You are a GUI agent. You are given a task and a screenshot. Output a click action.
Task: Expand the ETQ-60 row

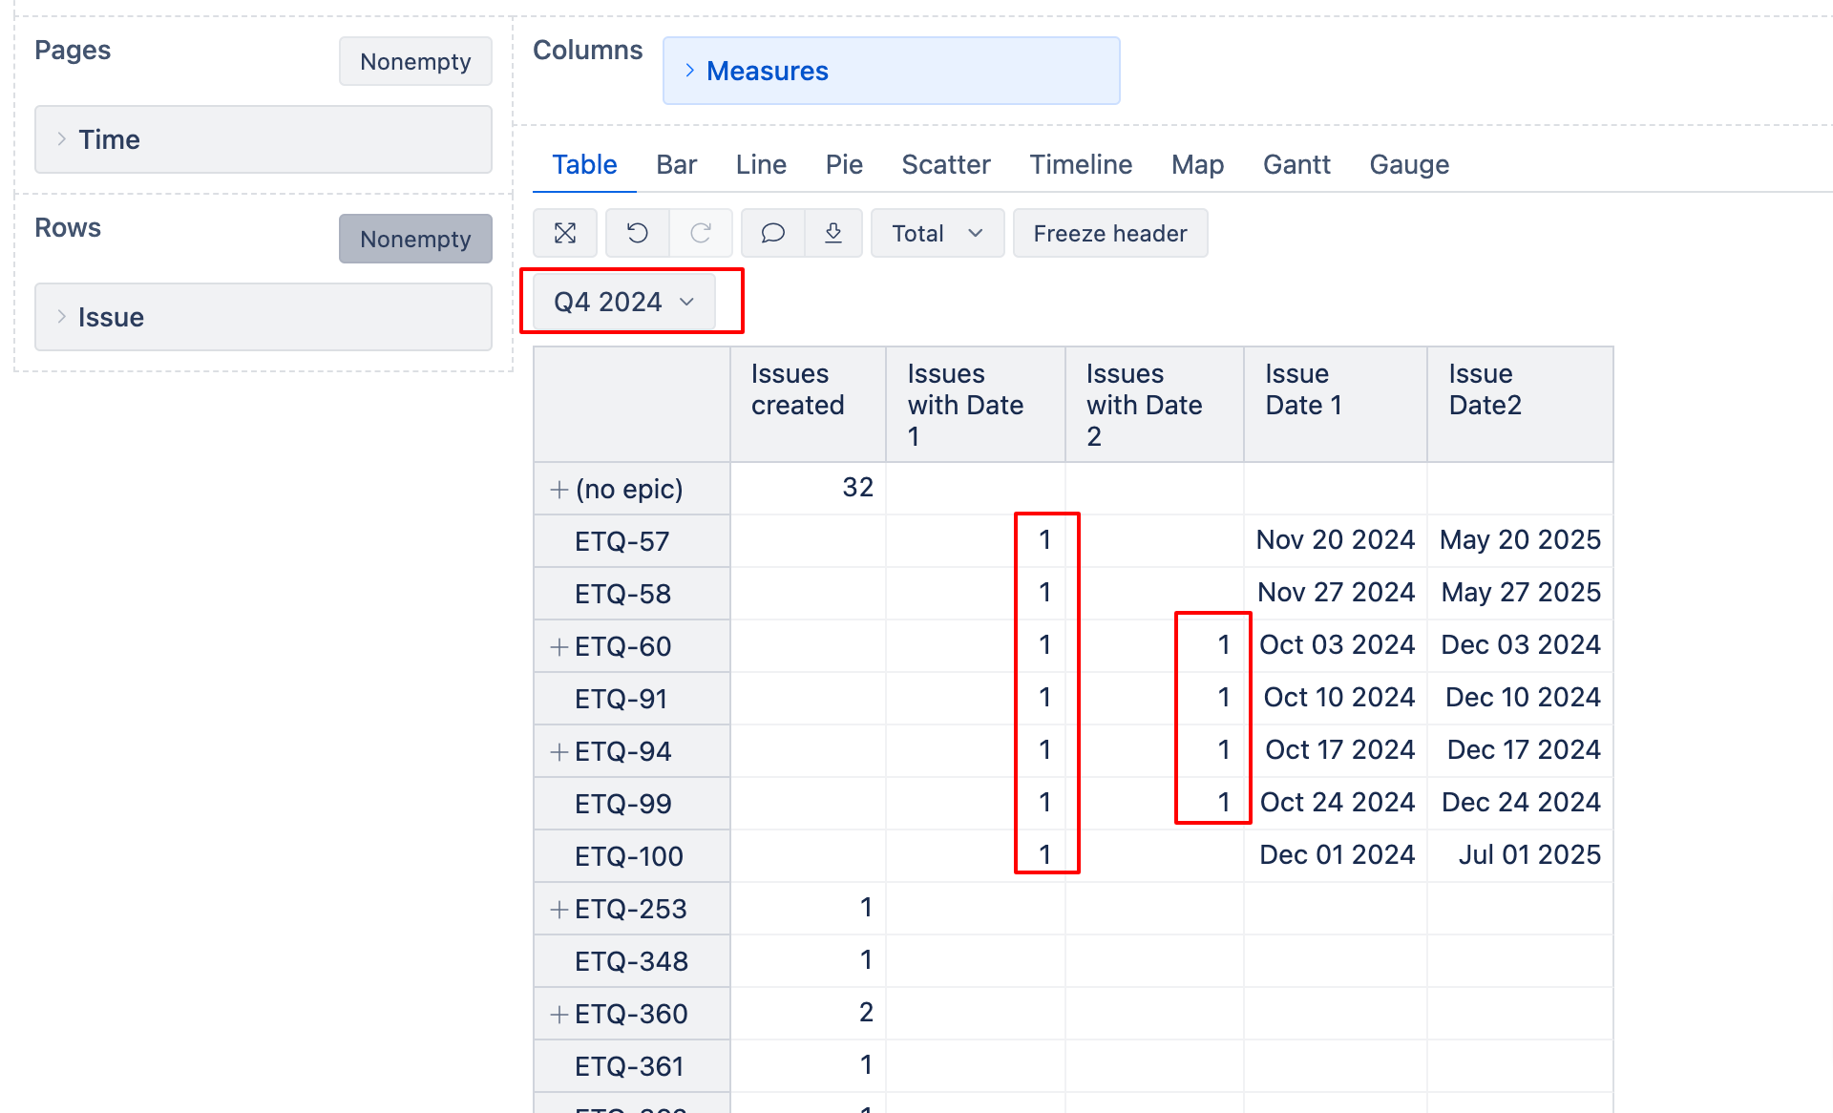(x=559, y=646)
